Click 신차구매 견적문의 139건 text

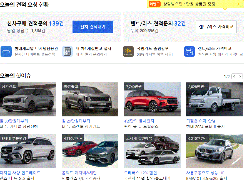click(36, 23)
